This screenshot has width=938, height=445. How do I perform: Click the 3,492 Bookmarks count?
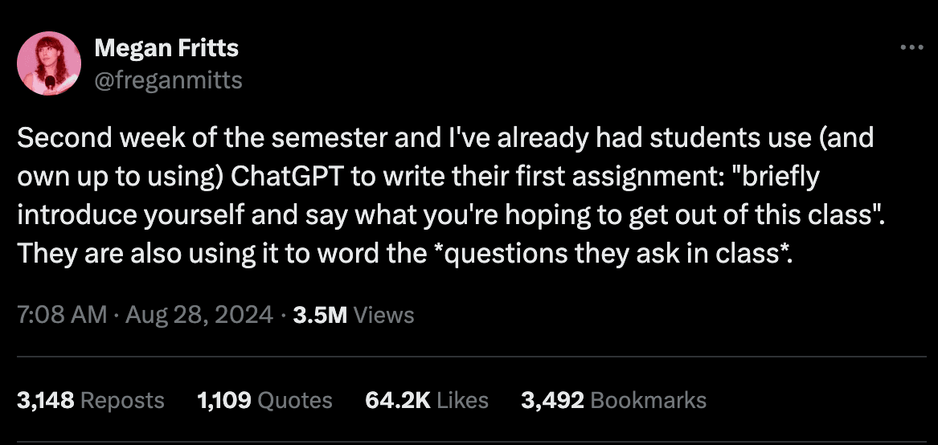613,400
